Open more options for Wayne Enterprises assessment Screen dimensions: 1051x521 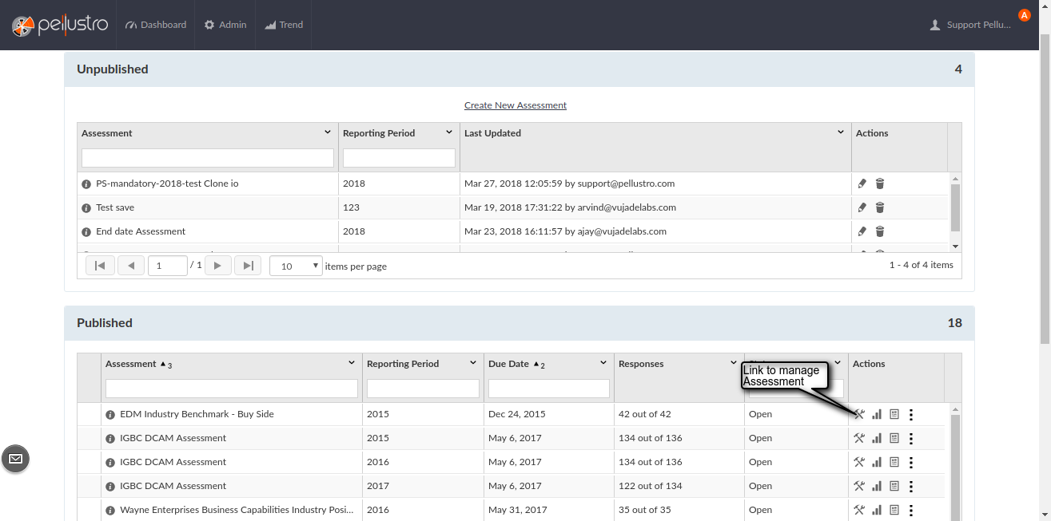911,510
